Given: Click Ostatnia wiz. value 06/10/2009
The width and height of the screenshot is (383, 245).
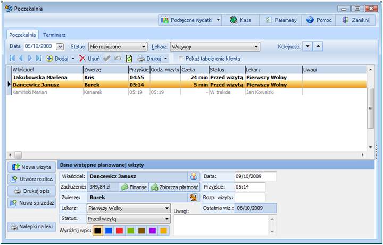Looking at the screenshot, I should [255, 208].
